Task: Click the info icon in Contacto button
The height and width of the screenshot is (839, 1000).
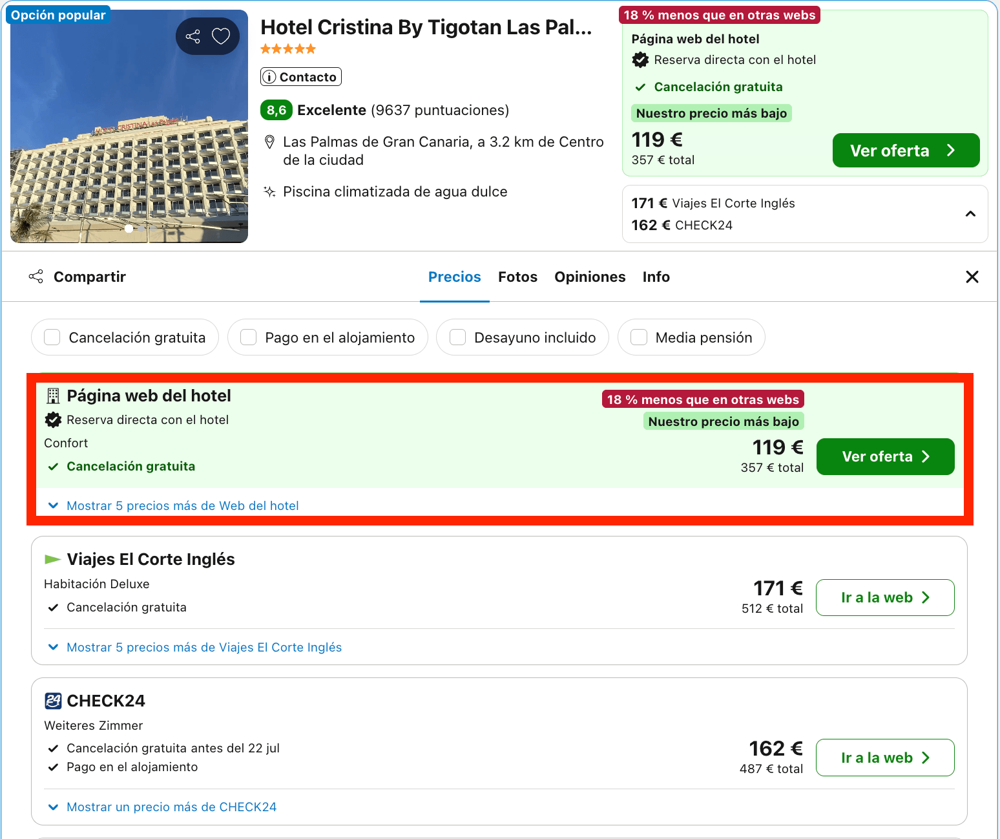Action: pyautogui.click(x=270, y=77)
